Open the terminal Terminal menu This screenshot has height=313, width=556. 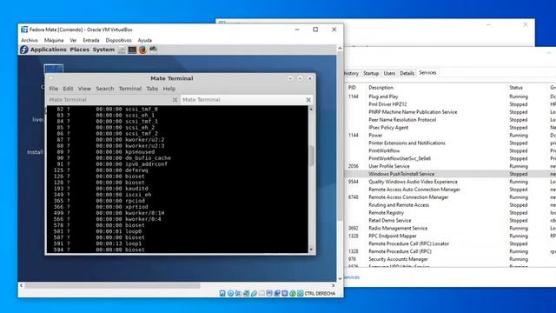(130, 89)
